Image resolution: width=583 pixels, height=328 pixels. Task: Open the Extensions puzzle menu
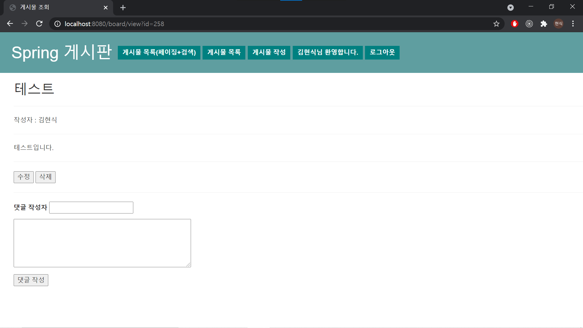click(x=544, y=24)
